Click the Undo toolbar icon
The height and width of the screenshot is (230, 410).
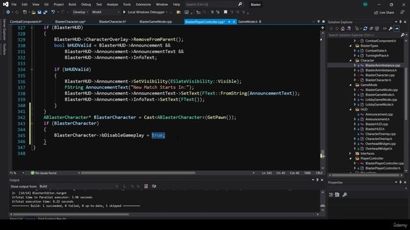tap(53, 12)
